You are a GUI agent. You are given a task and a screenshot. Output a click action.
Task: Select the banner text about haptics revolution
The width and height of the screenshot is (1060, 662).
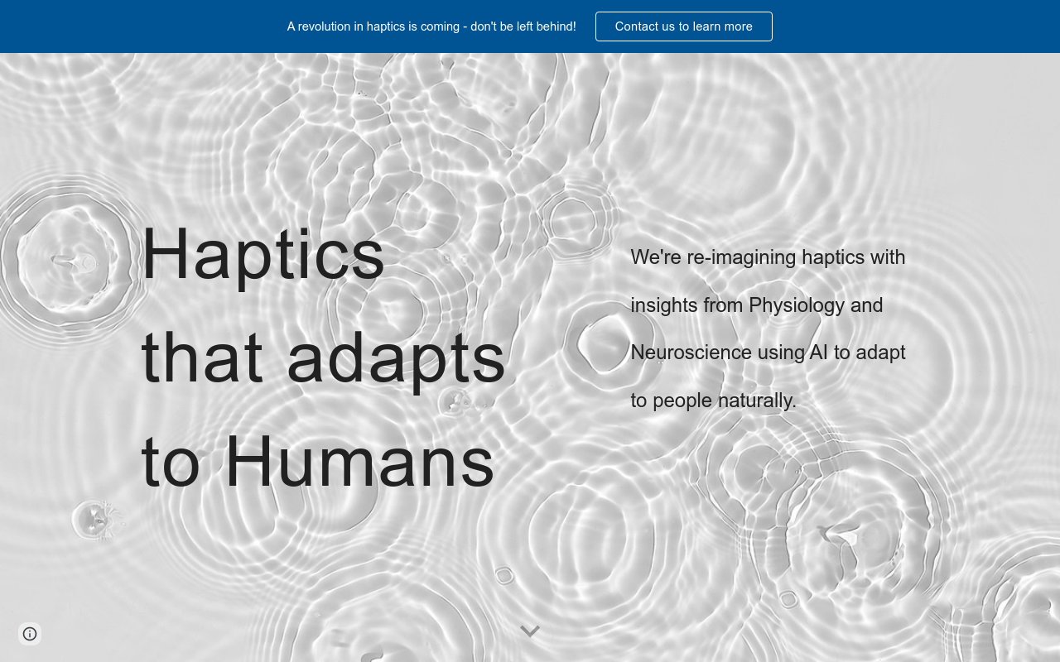tap(431, 26)
